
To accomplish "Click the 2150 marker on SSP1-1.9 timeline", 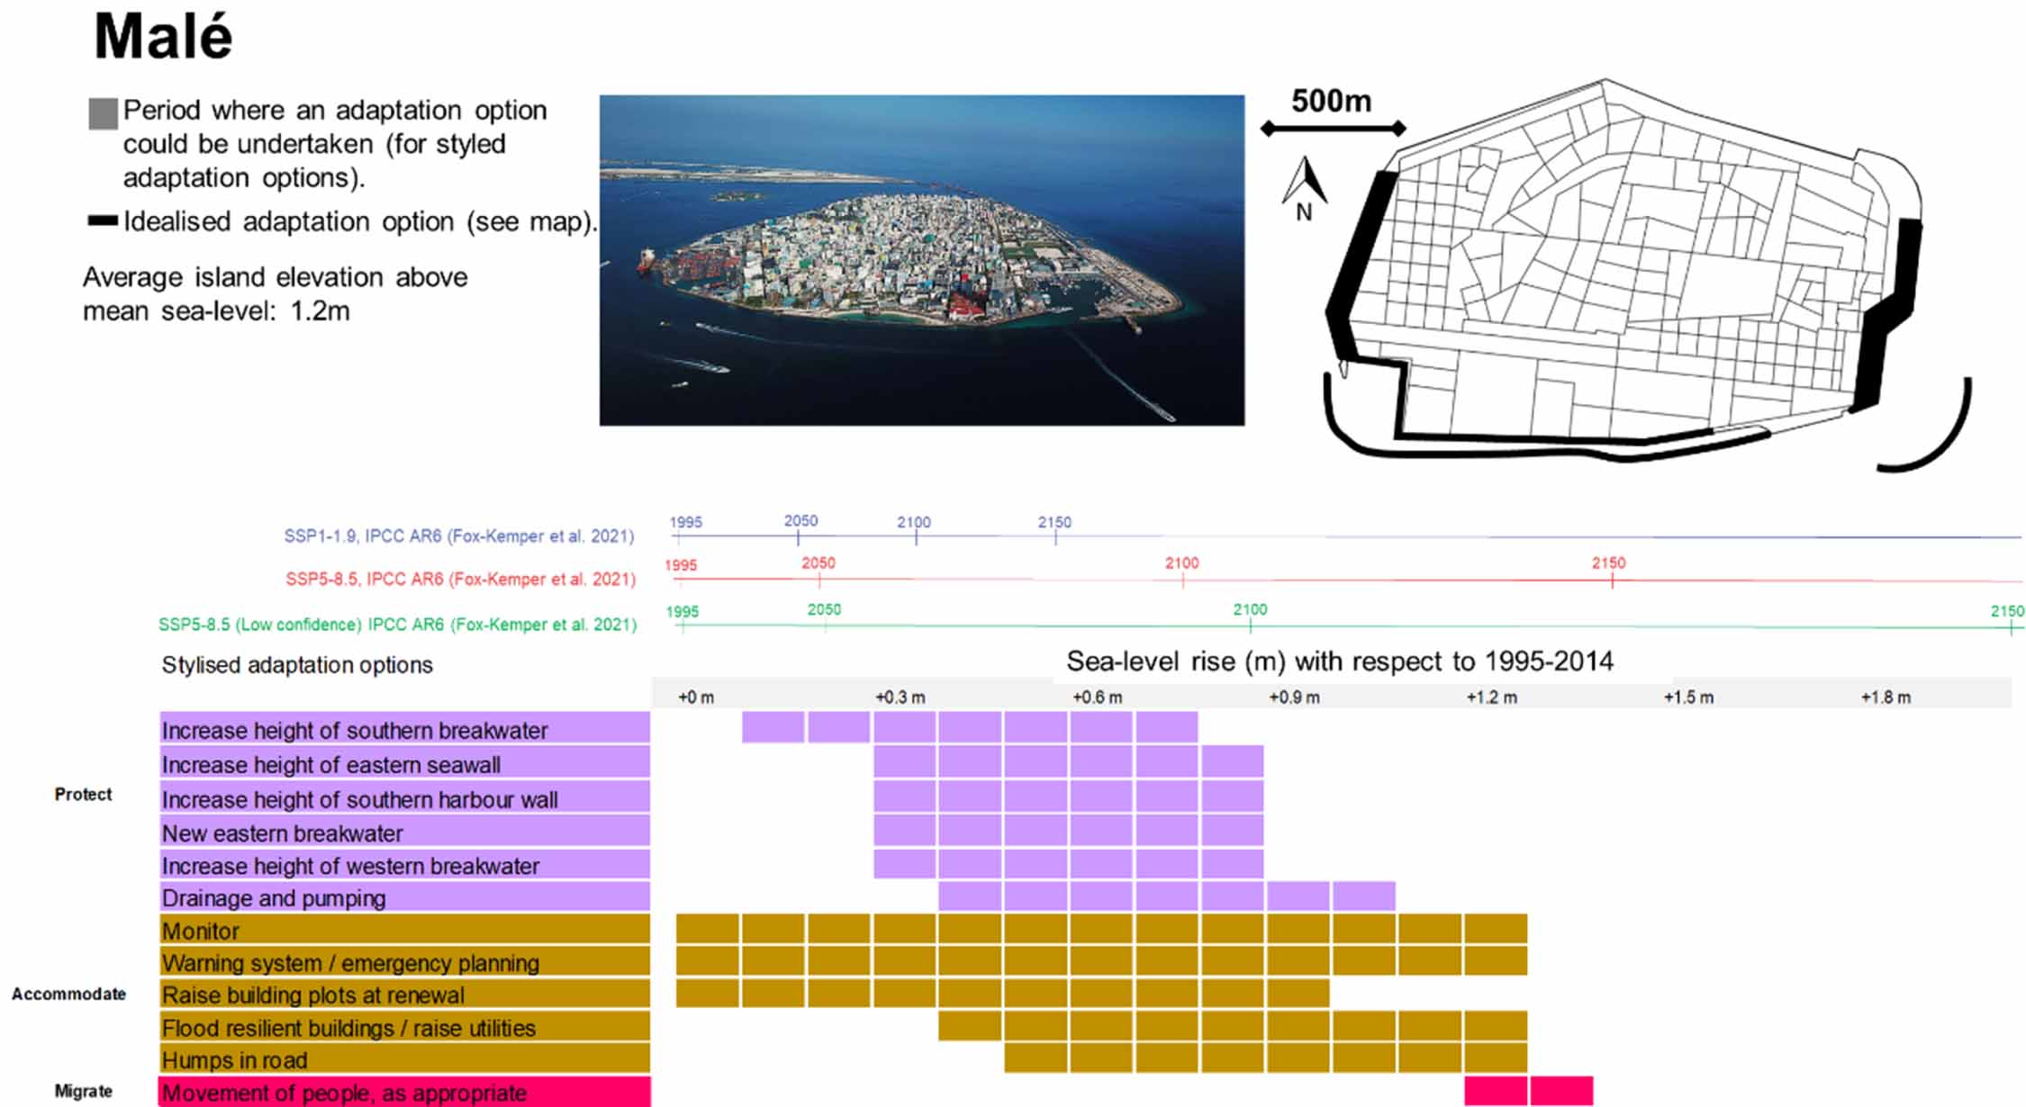I will click(1054, 523).
